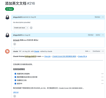
Task: Select the issue title 添加英文文档
Action: pyautogui.click(x=16, y=3)
